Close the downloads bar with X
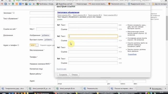The image size is (168, 94). 165,89
